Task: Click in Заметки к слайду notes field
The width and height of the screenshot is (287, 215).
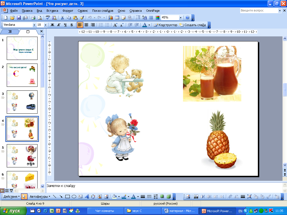Action: click(x=164, y=187)
